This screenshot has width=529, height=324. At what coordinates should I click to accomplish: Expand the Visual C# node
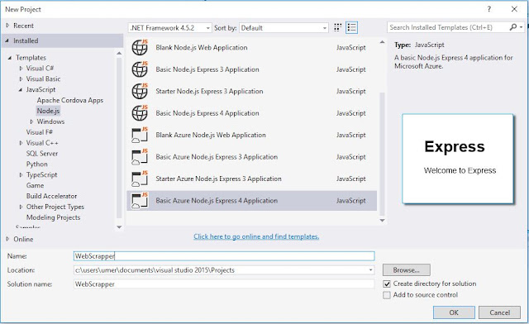pyautogui.click(x=21, y=68)
